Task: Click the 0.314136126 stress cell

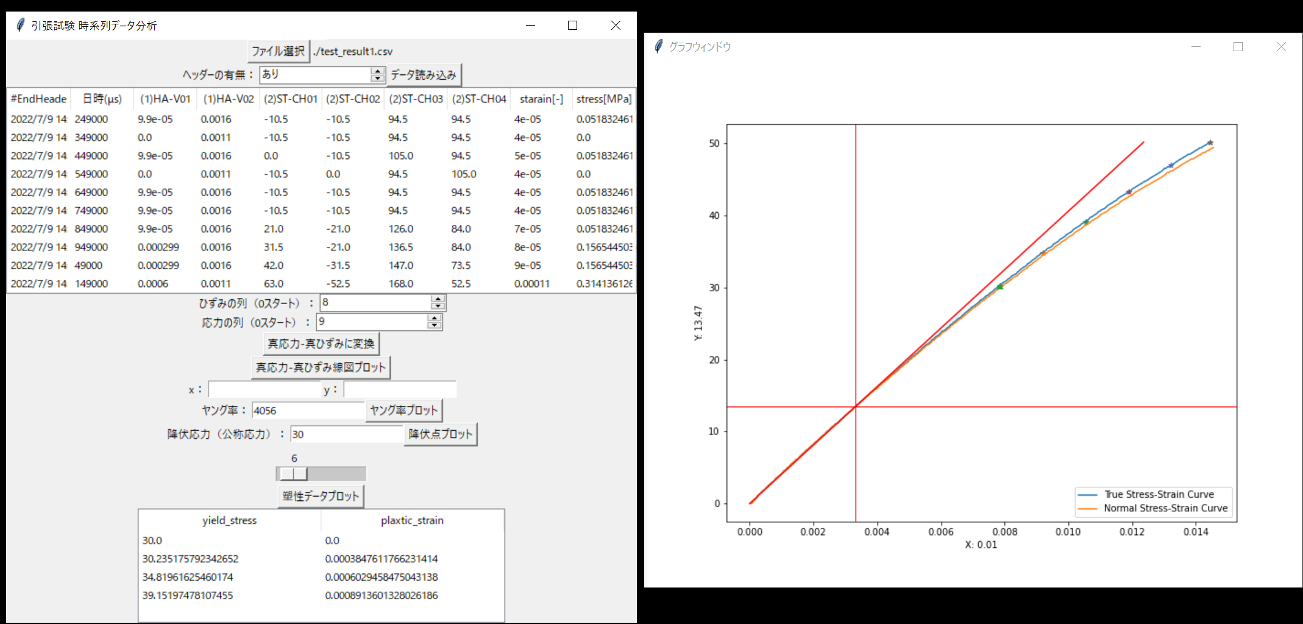Action: pyautogui.click(x=605, y=283)
